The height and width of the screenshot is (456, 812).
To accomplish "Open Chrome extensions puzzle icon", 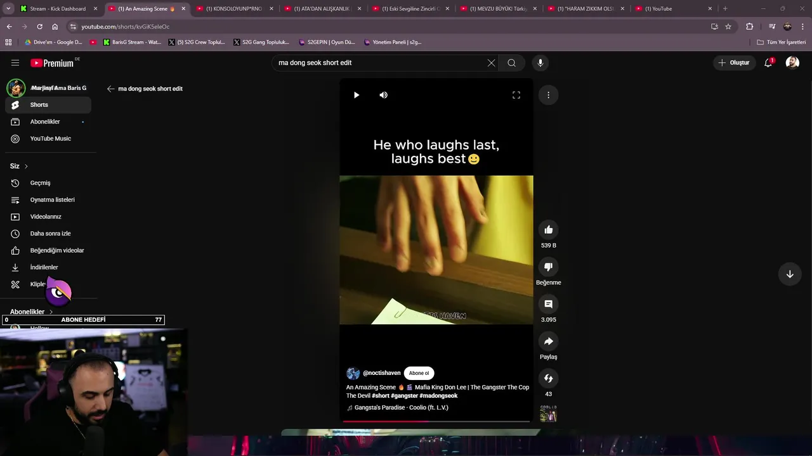I will click(749, 27).
